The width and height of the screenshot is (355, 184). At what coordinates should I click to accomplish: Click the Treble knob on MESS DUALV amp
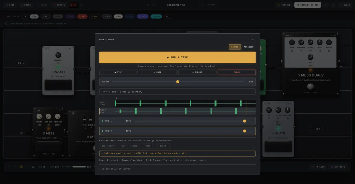click(x=310, y=57)
